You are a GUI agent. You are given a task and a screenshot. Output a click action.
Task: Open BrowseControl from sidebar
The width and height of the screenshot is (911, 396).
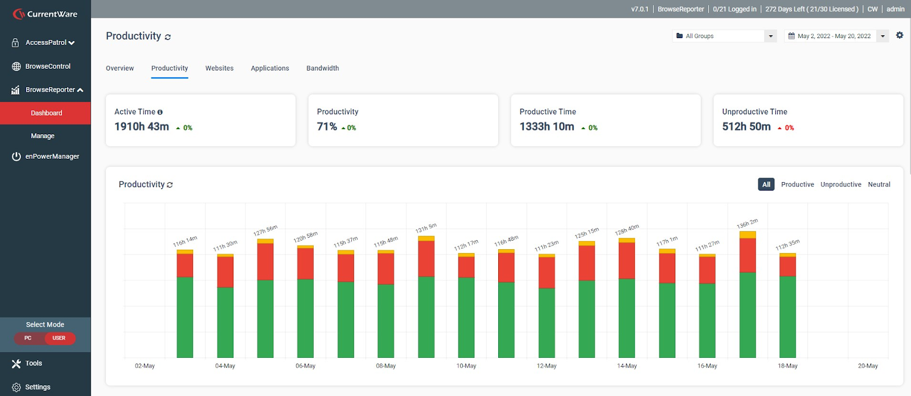[x=48, y=67]
